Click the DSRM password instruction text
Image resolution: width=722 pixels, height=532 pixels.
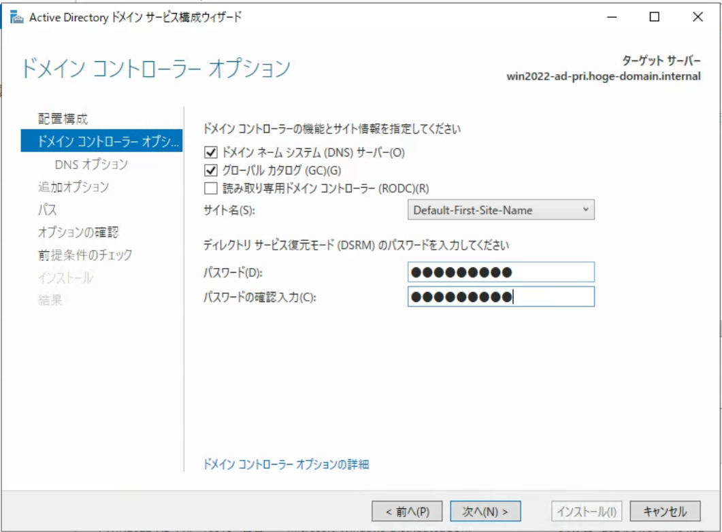[356, 245]
